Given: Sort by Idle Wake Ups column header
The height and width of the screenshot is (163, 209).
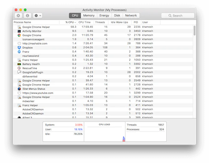Looking at the screenshot, I should point(119,22).
